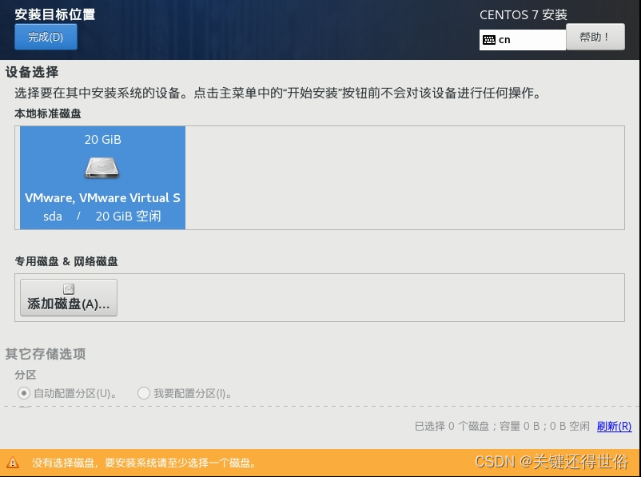
Task: Click the 刷新(R) refresh link
Action: tap(614, 427)
